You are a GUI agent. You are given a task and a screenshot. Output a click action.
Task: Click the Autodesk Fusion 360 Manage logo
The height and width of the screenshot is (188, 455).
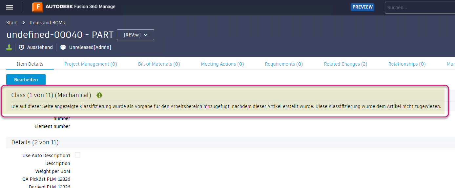pos(74,7)
